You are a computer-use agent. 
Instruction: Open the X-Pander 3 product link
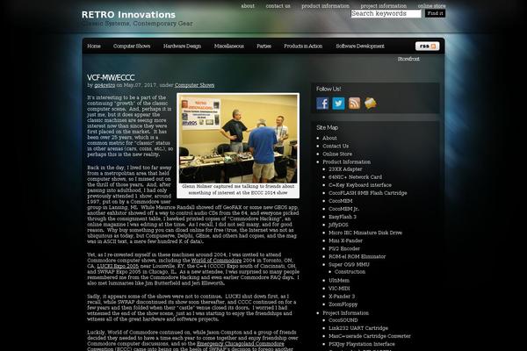pyautogui.click(x=342, y=297)
